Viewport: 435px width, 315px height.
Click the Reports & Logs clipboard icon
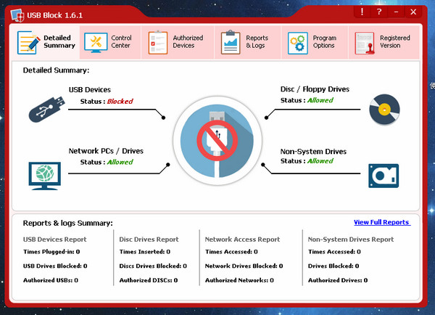click(231, 42)
